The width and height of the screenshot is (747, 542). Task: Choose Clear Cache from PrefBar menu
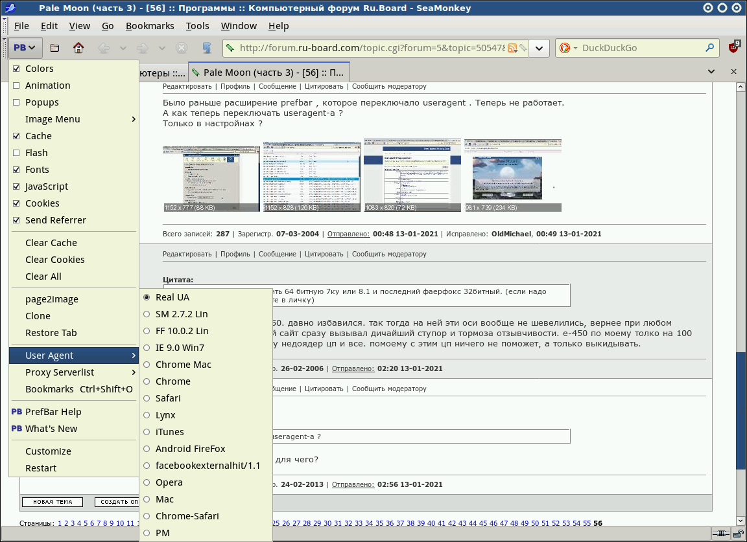[x=51, y=243]
